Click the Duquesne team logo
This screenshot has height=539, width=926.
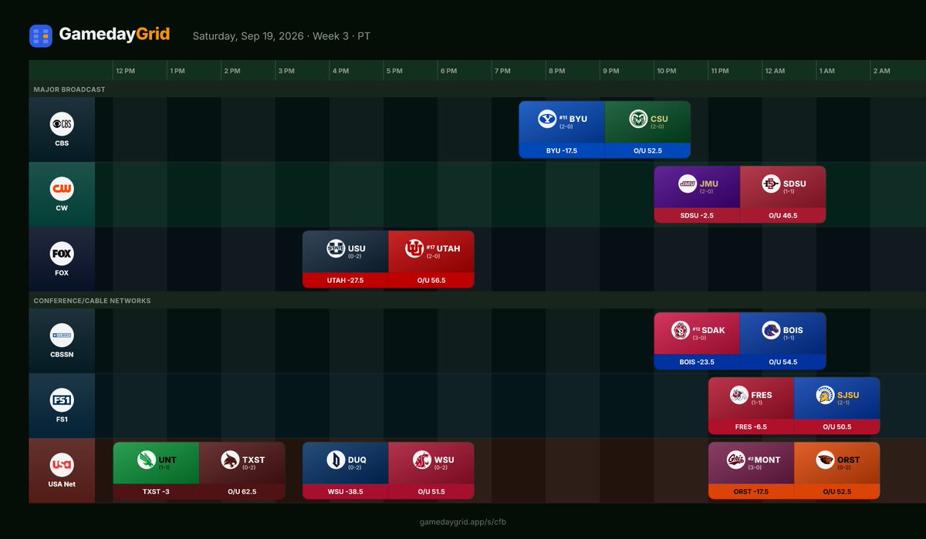click(335, 460)
